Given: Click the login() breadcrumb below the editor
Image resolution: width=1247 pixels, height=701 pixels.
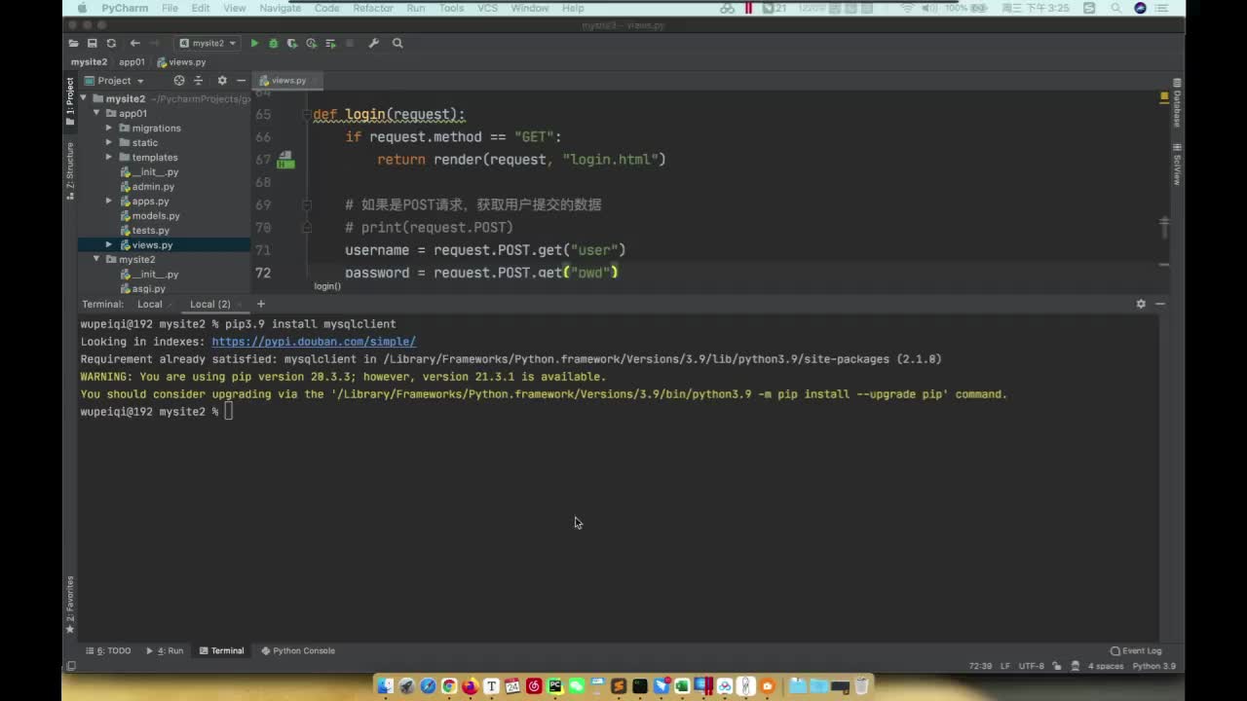Looking at the screenshot, I should 327,286.
